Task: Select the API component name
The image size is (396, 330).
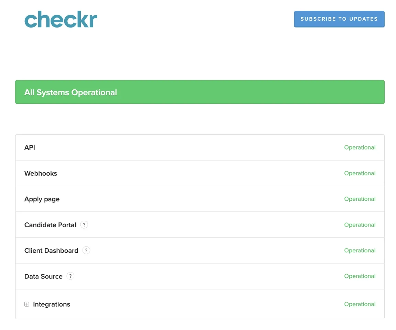Action: (x=30, y=147)
